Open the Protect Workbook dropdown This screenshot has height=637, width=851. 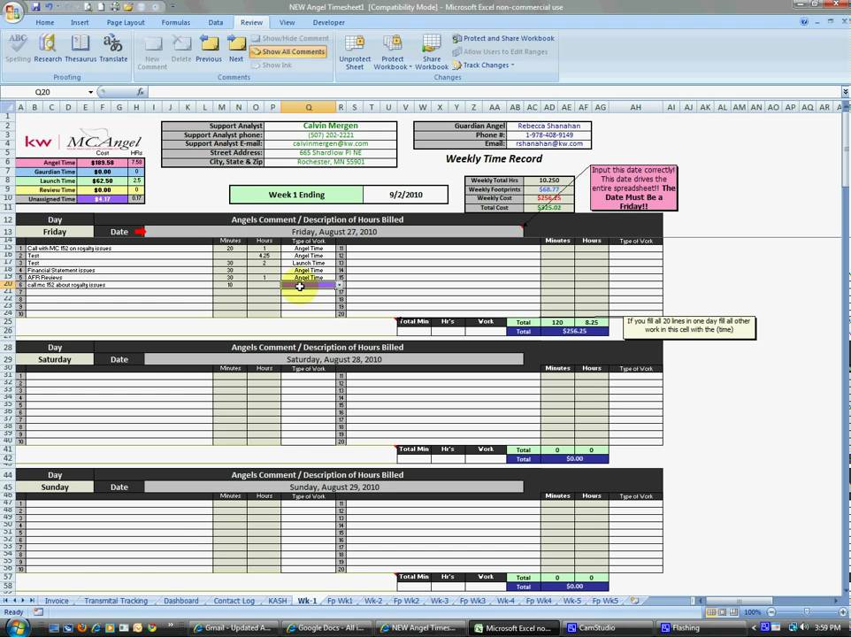pyautogui.click(x=393, y=52)
